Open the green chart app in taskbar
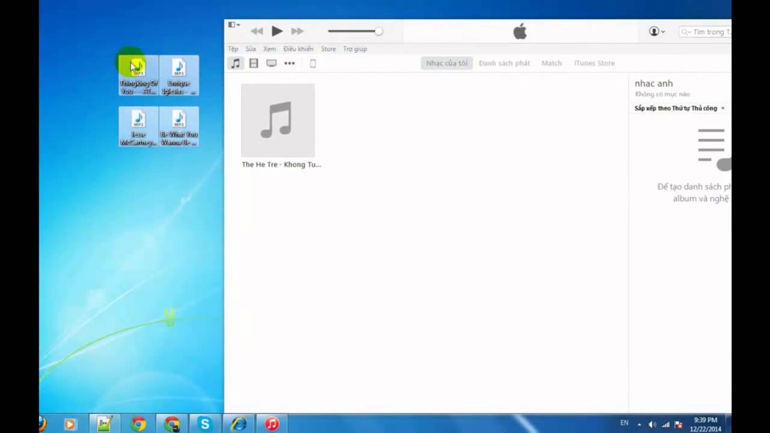Viewport: 770px width, 433px height. pos(105,424)
